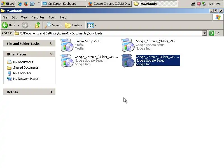
Task: Click the Windows flag logo icon
Action: 218,17
